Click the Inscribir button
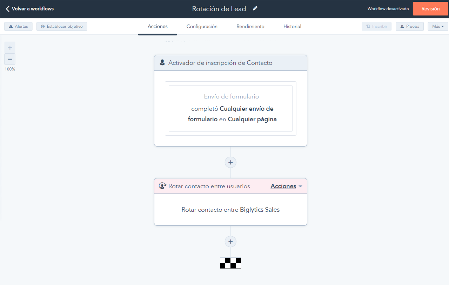 (x=376, y=26)
